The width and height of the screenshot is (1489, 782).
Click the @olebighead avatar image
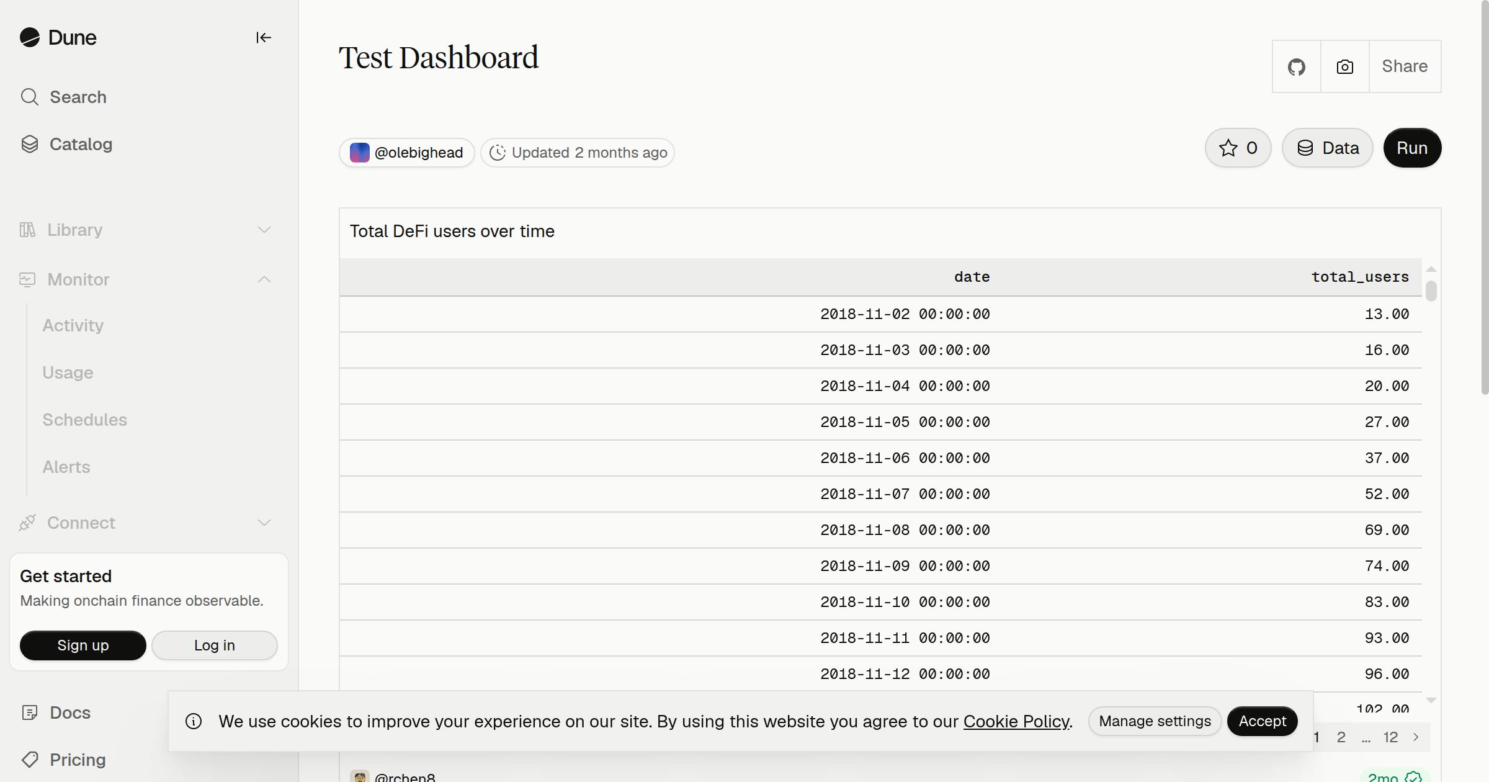tap(360, 153)
